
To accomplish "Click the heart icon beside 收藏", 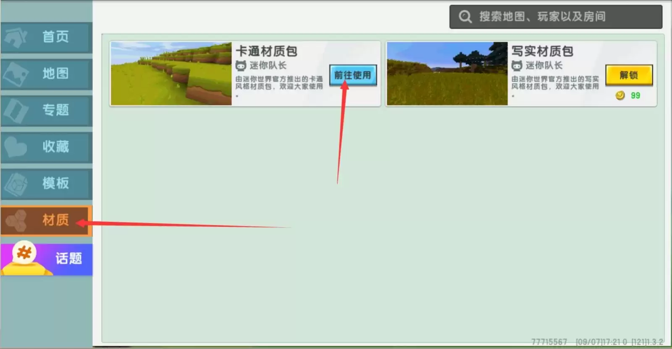I will [16, 147].
